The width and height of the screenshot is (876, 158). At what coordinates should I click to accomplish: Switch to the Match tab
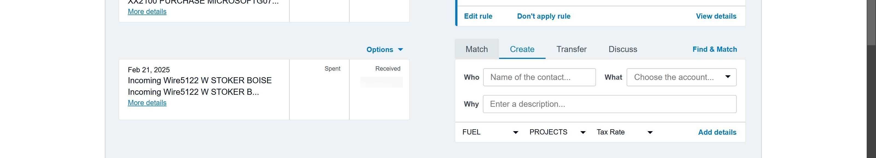[476, 49]
